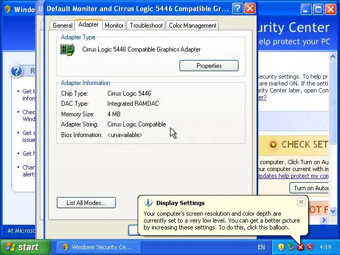Screen dimensions: 340x255
Task: Click the dialog's question mark help icon
Action: (237, 8)
